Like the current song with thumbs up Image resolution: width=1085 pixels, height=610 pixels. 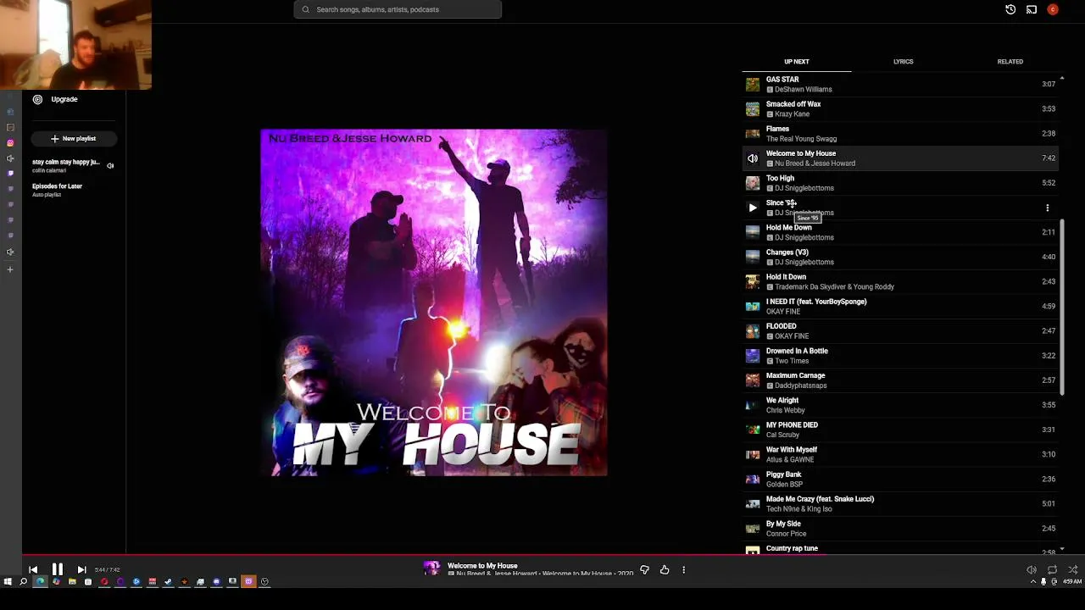[x=665, y=570]
